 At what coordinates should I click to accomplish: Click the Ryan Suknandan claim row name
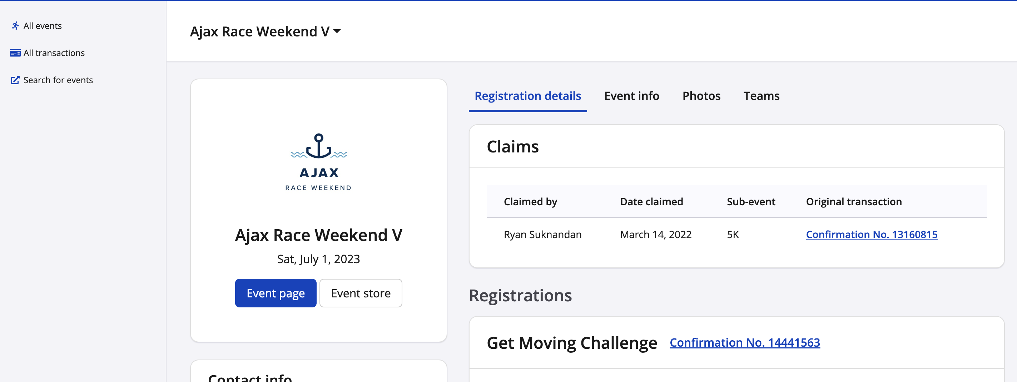(x=542, y=235)
